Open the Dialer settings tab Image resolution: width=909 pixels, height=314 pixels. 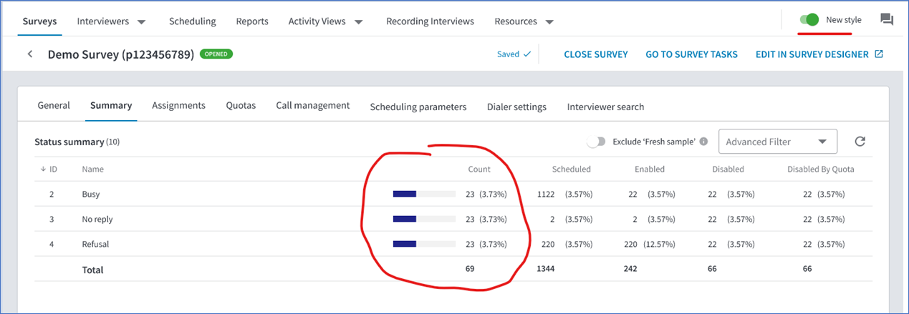point(516,107)
